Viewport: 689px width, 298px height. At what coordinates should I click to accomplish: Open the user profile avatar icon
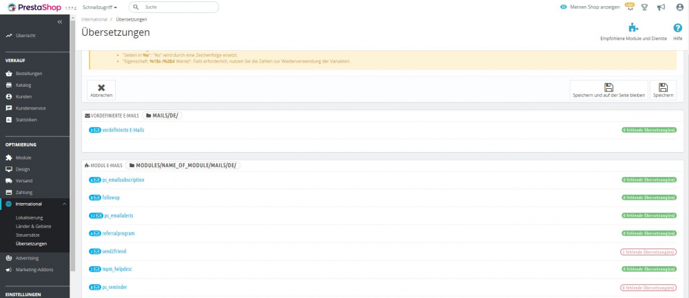(x=680, y=7)
